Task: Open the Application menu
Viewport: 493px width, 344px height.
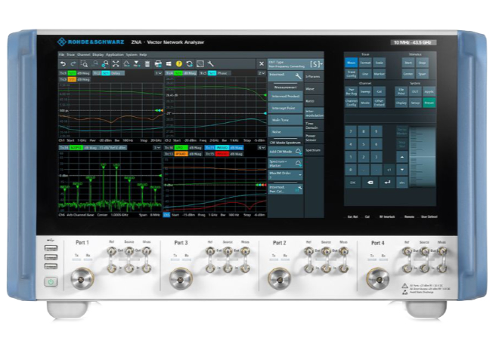Action: [x=115, y=54]
